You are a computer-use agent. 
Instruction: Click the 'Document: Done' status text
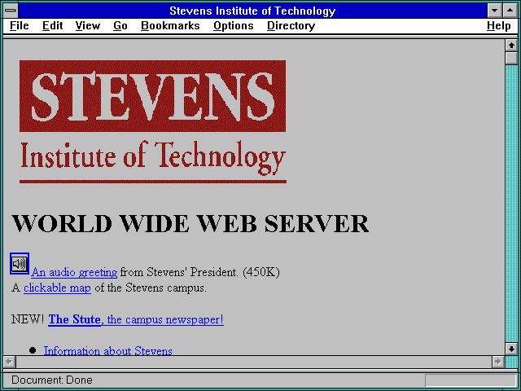tap(52, 380)
